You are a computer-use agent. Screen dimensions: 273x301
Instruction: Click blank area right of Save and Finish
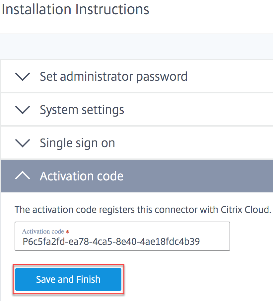point(199,280)
